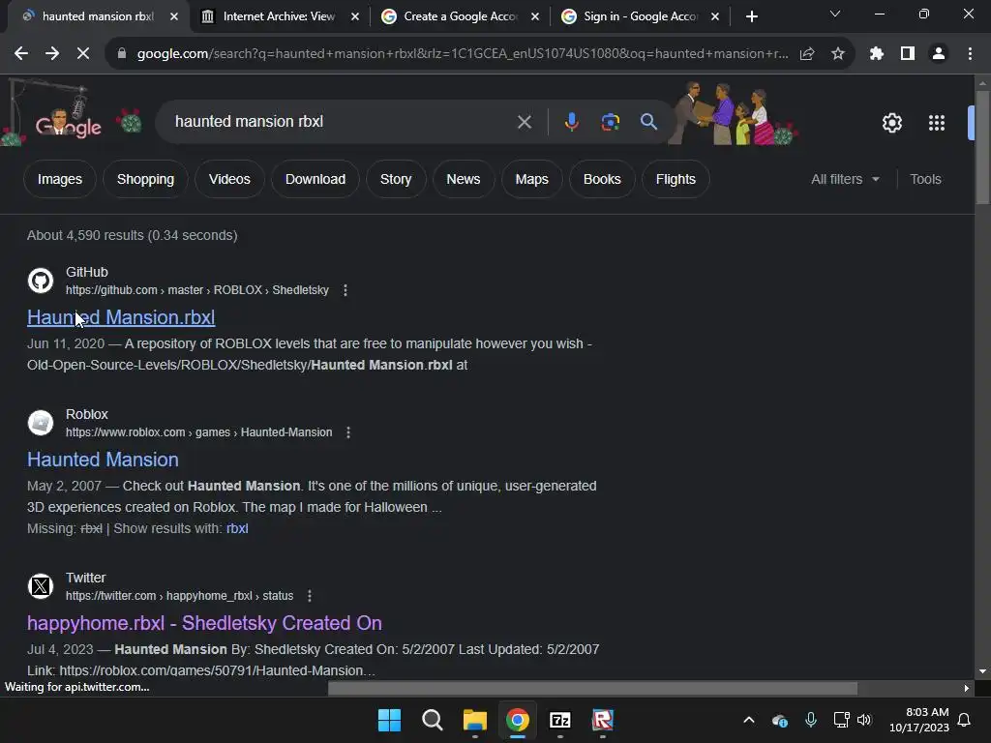Search by image with Google Lens
991x743 pixels.
pos(611,122)
